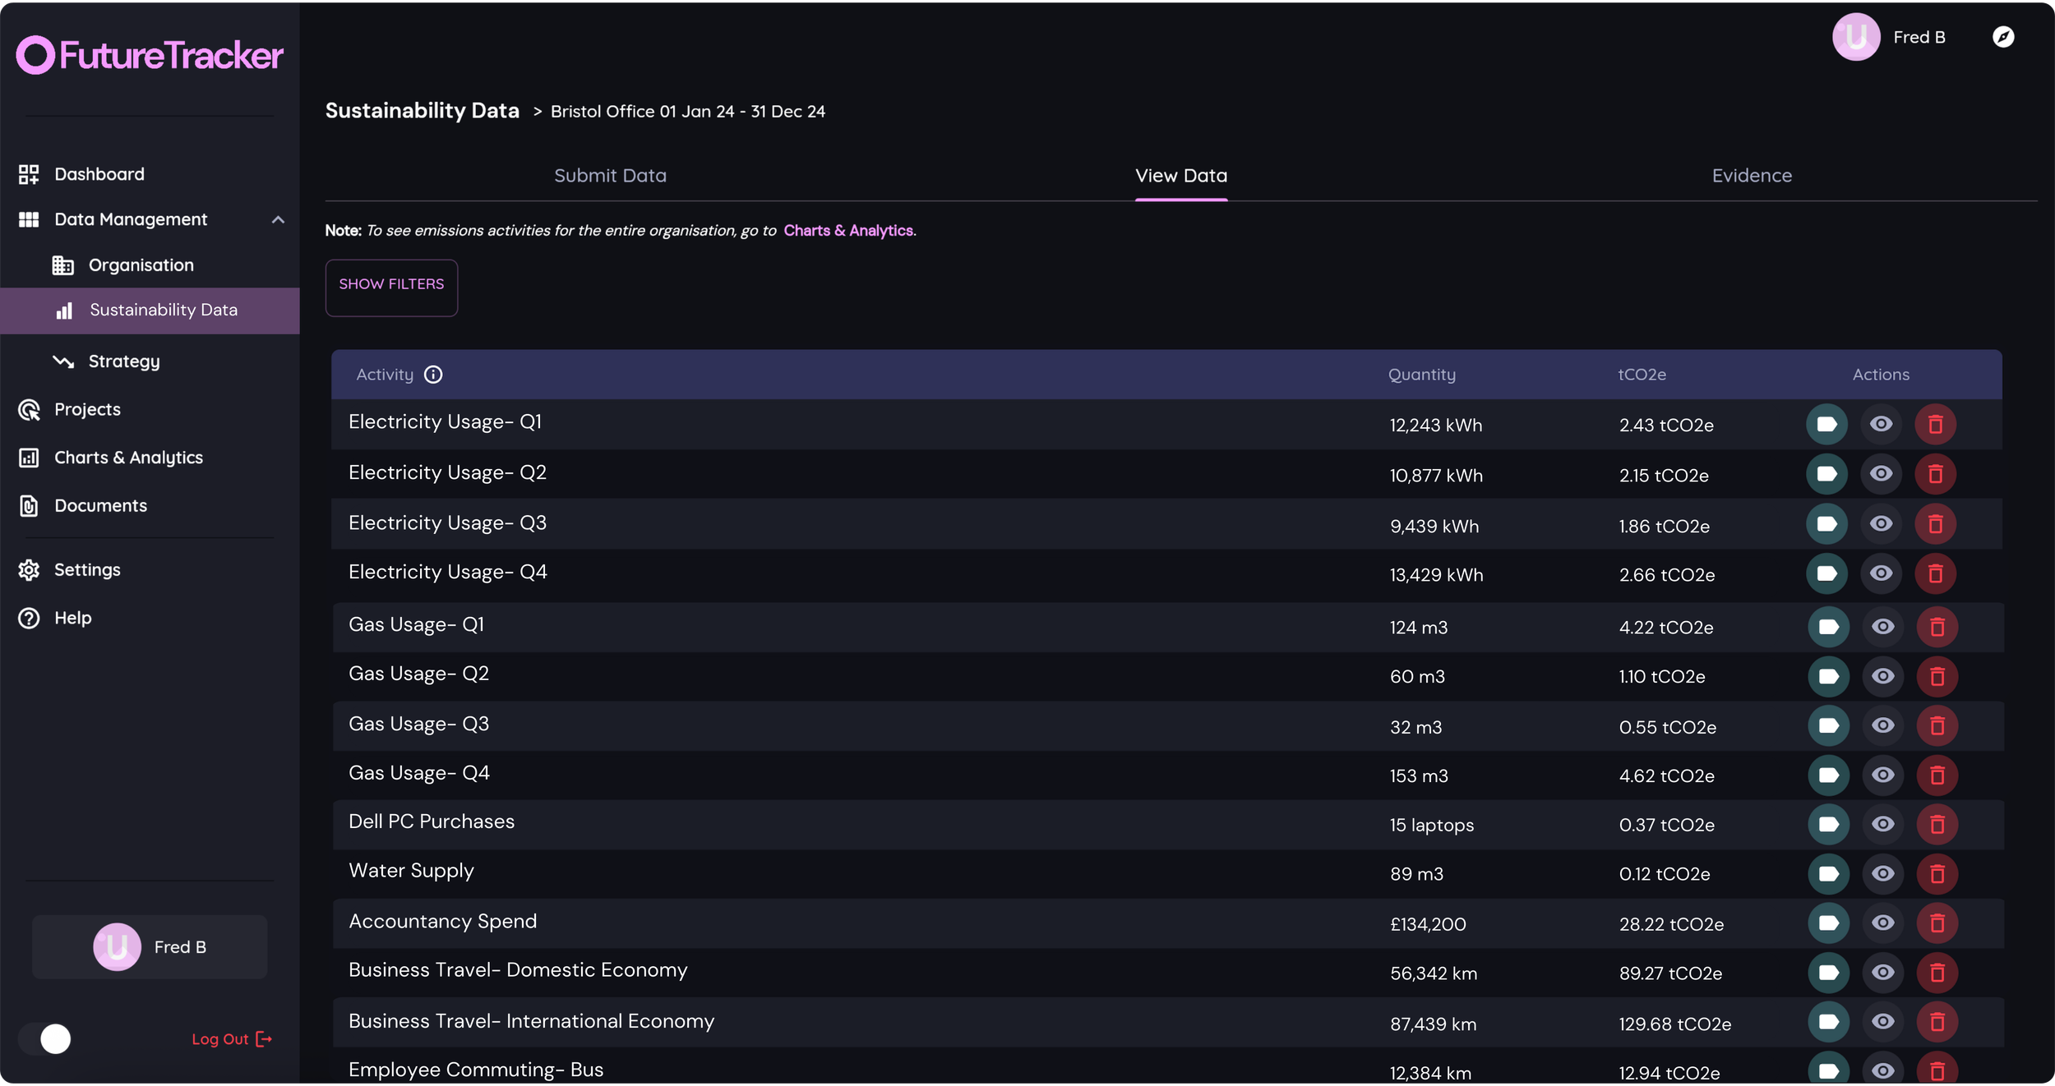Click the tag icon for Gas Usage- Q2
The width and height of the screenshot is (2055, 1086).
tap(1828, 676)
